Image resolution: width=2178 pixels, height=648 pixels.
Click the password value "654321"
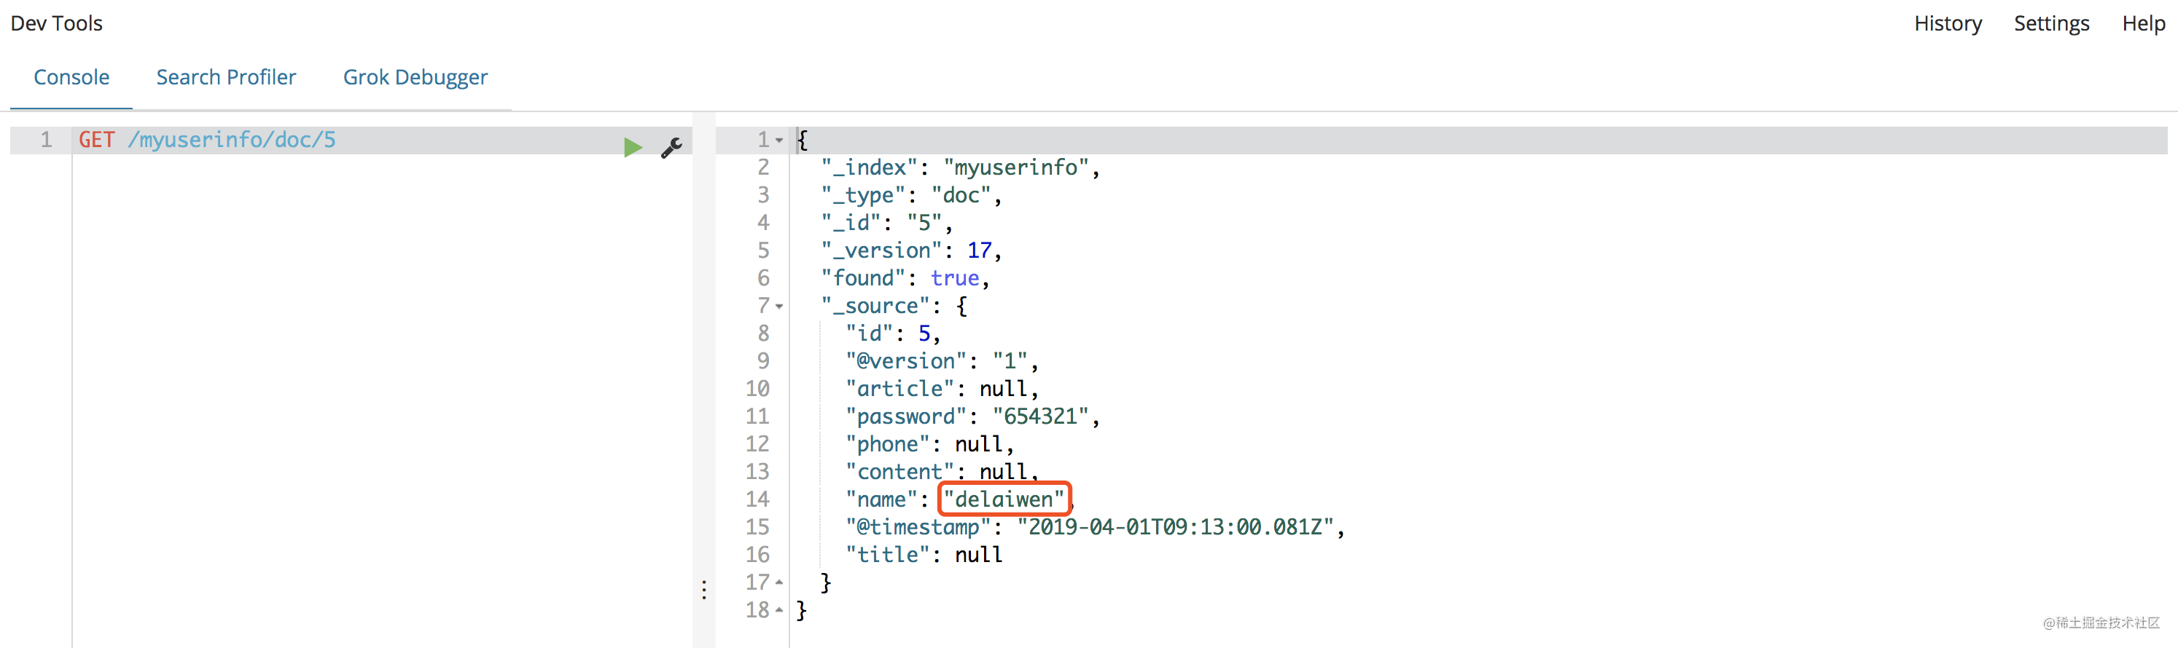click(x=1040, y=416)
